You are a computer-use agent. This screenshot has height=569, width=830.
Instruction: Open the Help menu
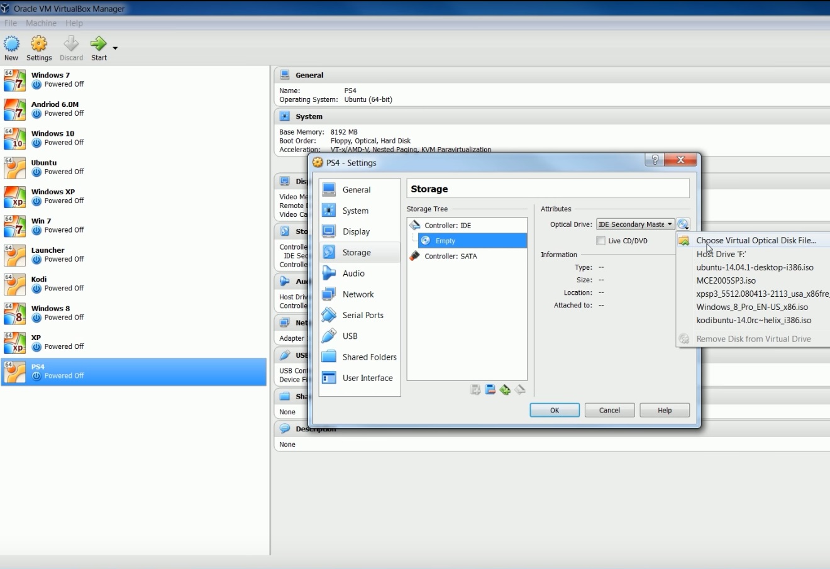74,23
